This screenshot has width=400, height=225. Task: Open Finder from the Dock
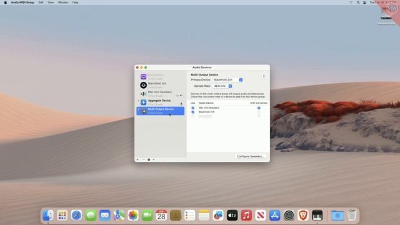pyautogui.click(x=48, y=215)
